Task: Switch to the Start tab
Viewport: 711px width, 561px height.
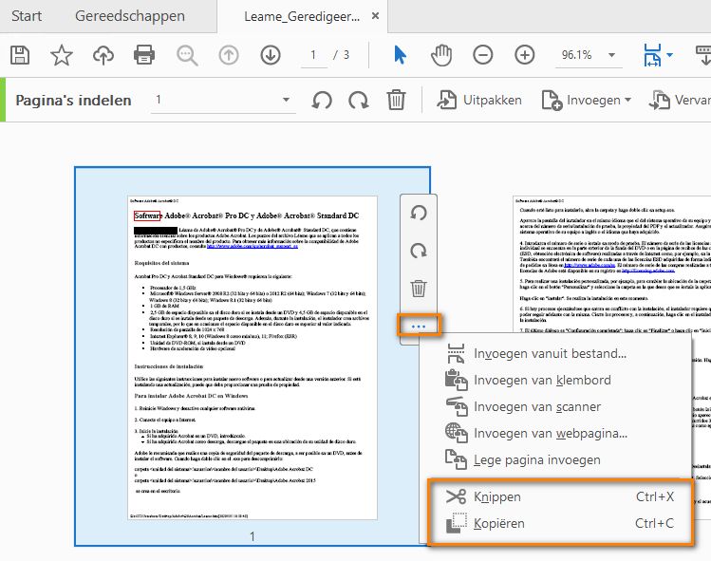Action: coord(27,16)
